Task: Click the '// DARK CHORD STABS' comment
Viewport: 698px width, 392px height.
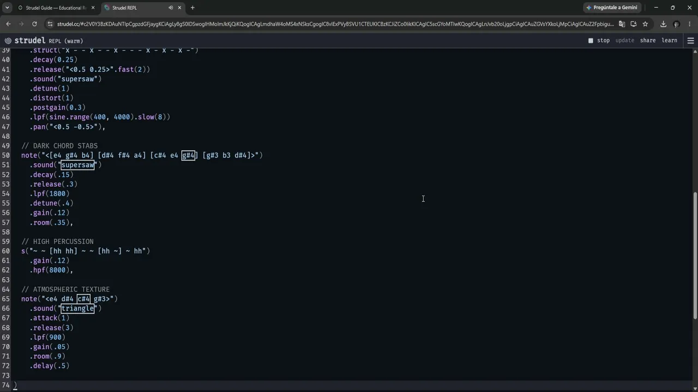Action: 59,146
